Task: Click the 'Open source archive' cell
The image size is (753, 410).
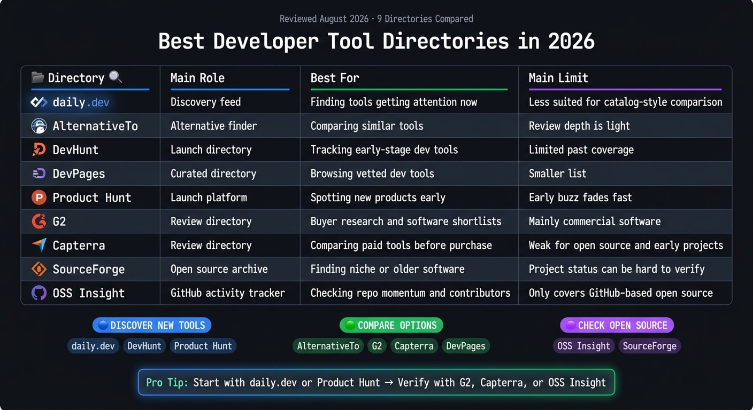Action: [219, 269]
